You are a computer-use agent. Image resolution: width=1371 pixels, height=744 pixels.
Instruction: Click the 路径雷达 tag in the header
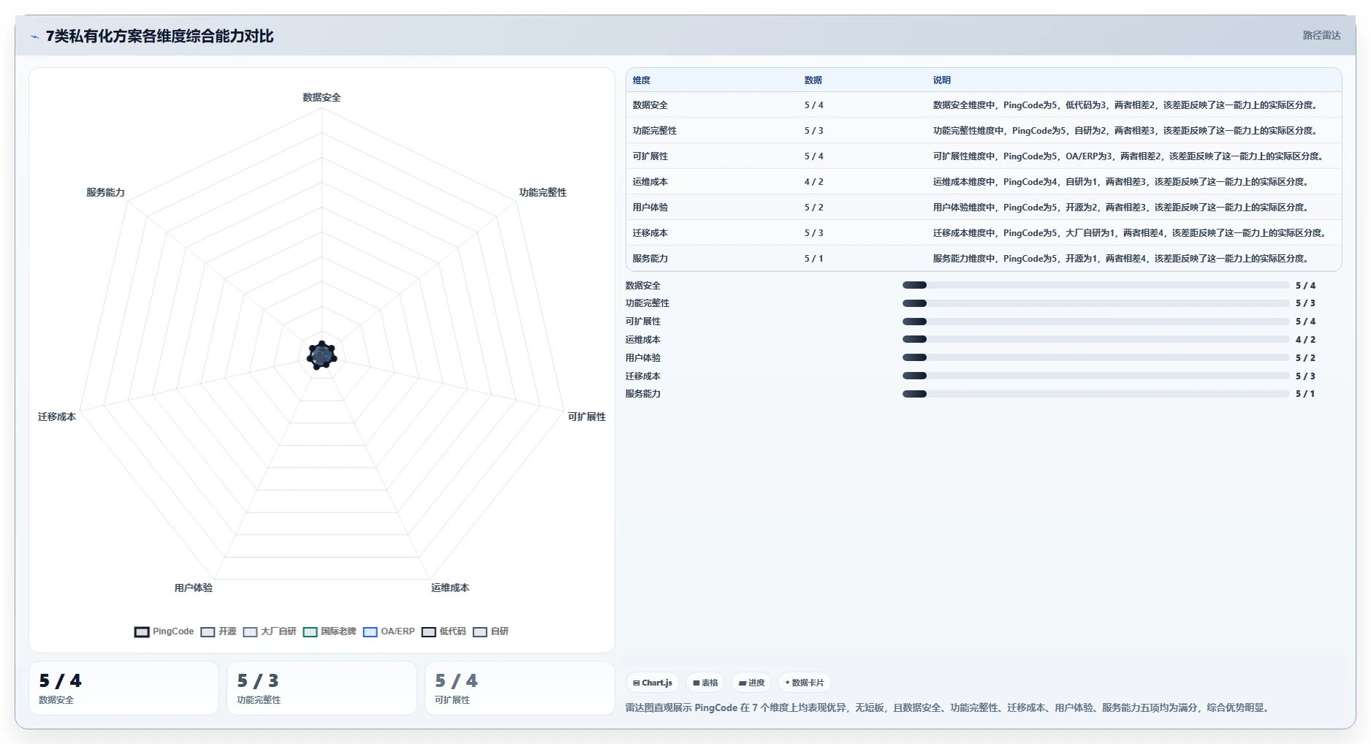point(1321,35)
